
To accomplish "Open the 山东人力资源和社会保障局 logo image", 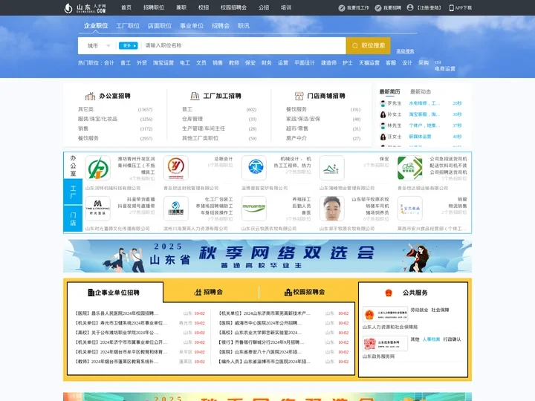I will click(385, 314).
